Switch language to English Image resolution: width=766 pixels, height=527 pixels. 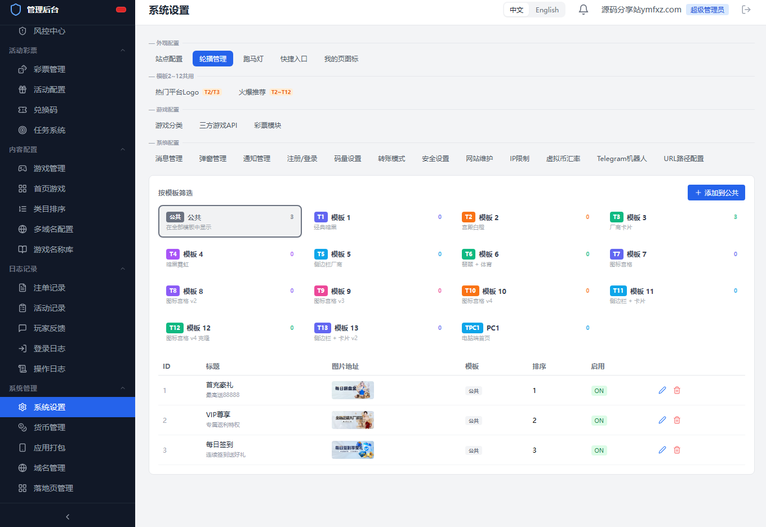547,10
